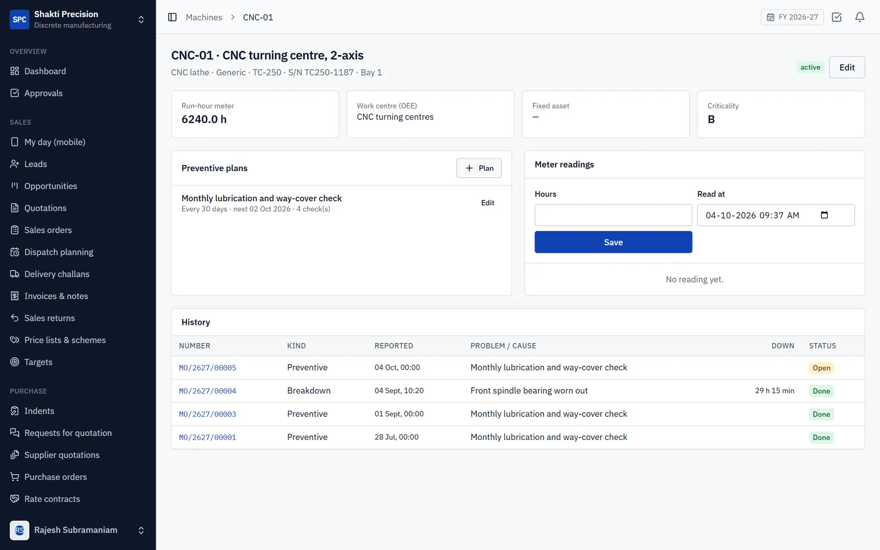
Task: Navigate to Machines breadcrumb
Action: (x=204, y=18)
